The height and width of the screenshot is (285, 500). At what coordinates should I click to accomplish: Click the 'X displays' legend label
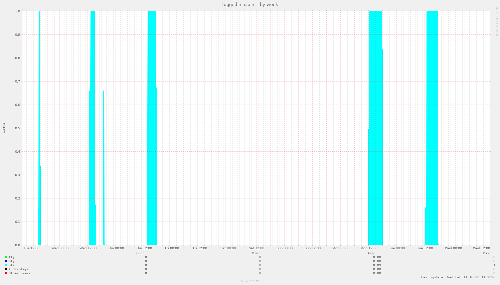pyautogui.click(x=19, y=269)
